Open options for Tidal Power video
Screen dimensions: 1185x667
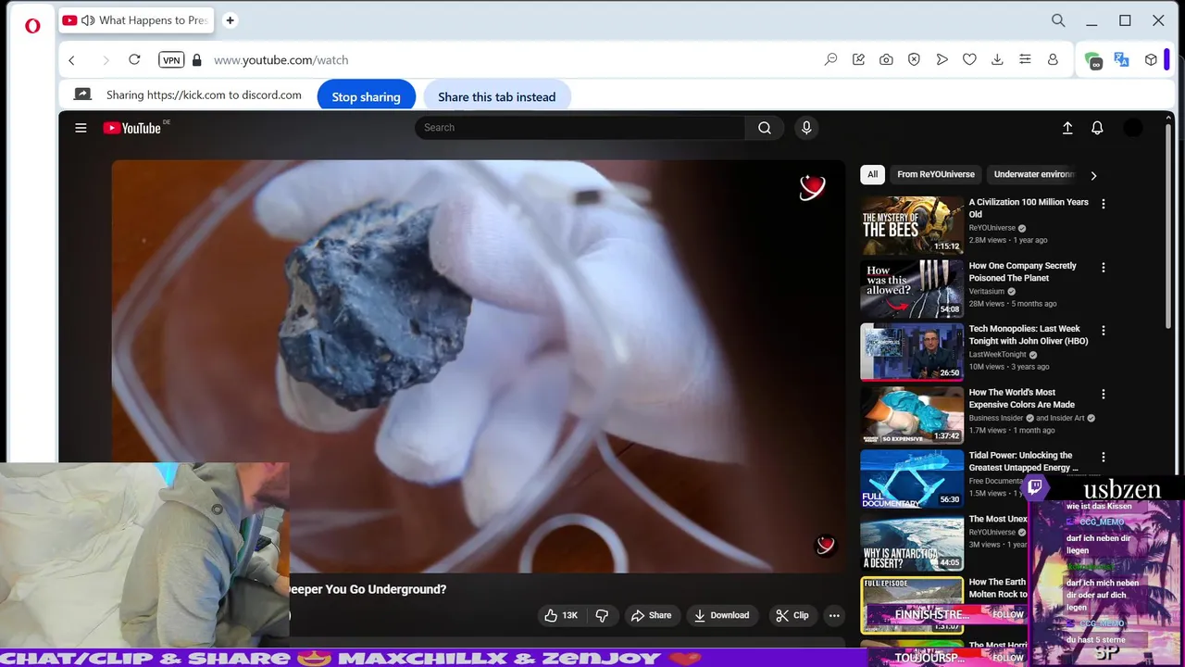[1103, 458]
